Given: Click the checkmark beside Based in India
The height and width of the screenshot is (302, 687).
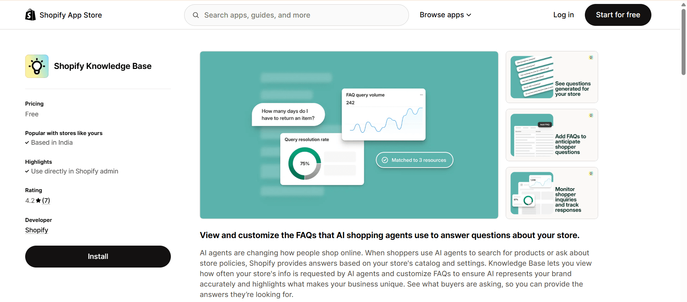Looking at the screenshot, I should (x=27, y=143).
